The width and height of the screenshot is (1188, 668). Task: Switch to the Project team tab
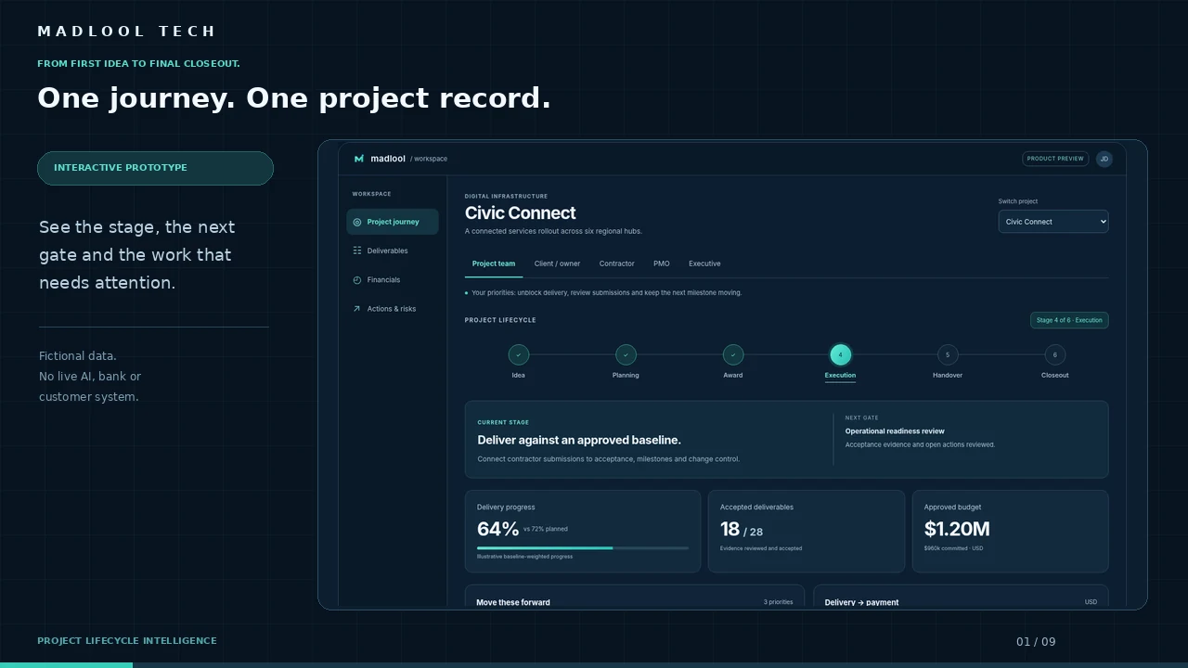point(494,263)
